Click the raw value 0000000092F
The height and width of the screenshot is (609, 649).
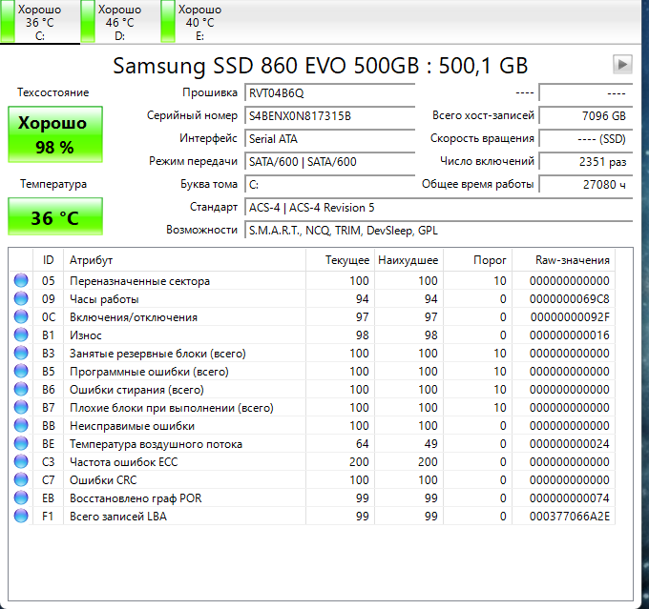tap(570, 317)
